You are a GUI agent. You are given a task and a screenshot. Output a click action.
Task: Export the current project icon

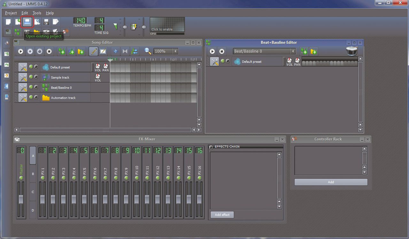coord(56,22)
